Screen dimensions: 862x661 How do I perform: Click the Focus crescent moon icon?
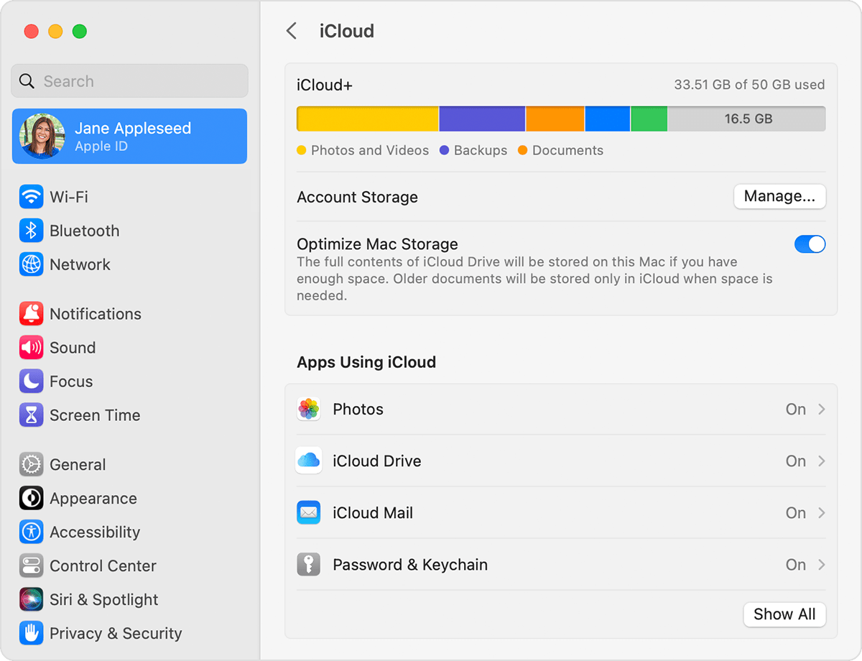point(31,381)
